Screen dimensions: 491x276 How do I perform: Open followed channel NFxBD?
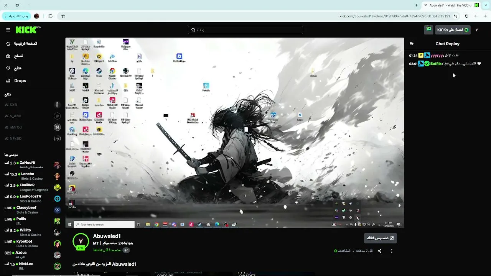point(32,138)
